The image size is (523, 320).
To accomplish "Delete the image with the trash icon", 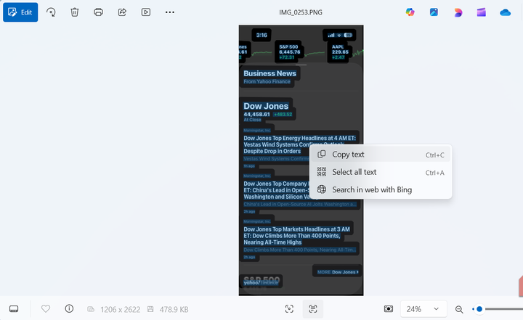I will [x=75, y=12].
